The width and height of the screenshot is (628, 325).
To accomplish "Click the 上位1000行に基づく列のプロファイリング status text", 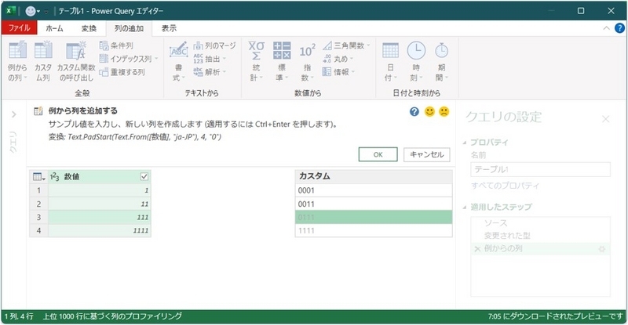I will 112,316.
